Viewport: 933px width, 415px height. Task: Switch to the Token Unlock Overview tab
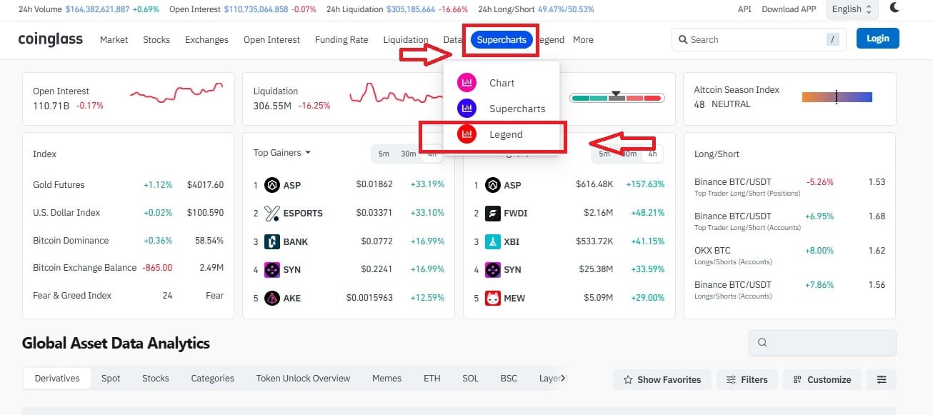(x=303, y=379)
